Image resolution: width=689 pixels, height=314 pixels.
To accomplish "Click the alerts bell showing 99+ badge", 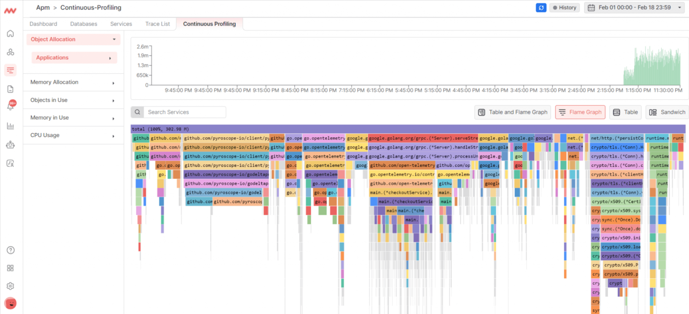I will coord(10,107).
